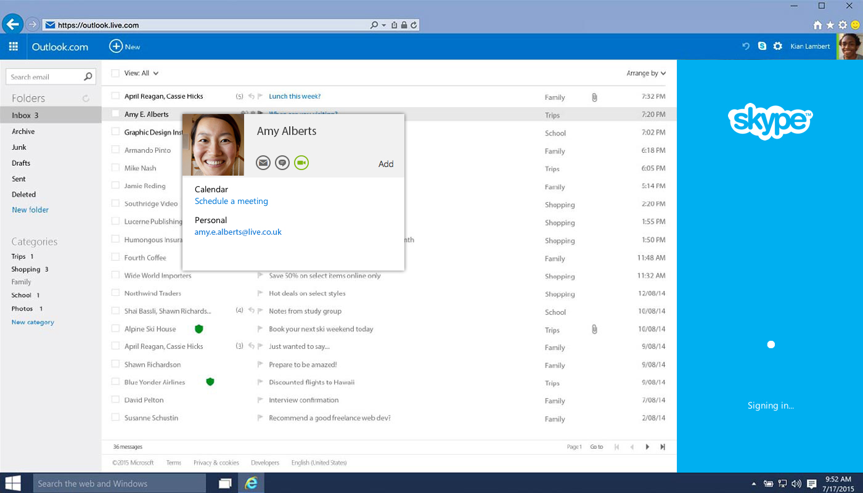
Task: Go to next page of messages
Action: point(647,447)
